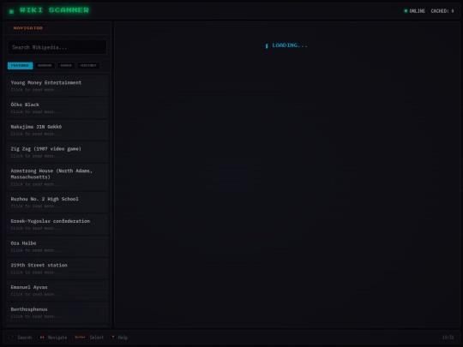Image resolution: width=463 pixels, height=347 pixels.
Task: Click the Help shortcut label in footer
Action: click(x=123, y=338)
